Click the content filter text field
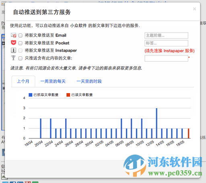This screenshot has width=206, height=183. (166, 58)
